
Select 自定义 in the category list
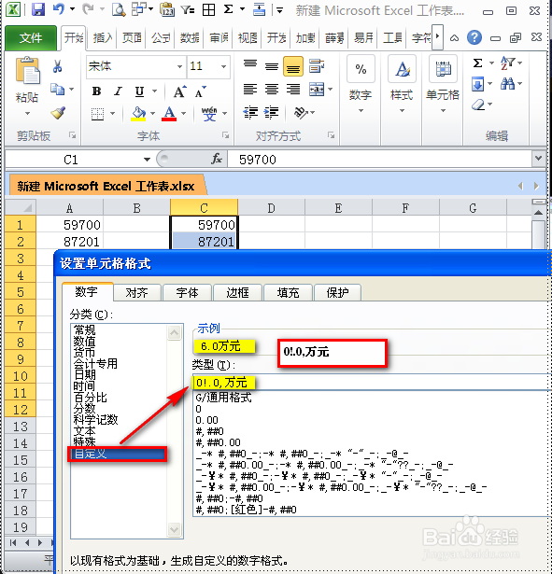click(x=118, y=454)
